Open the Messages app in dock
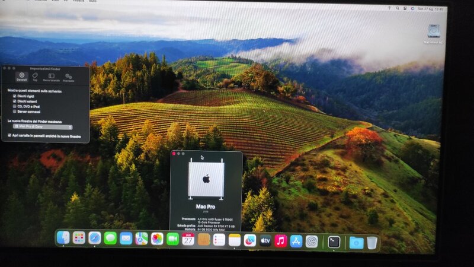The height and width of the screenshot is (267, 474). click(x=110, y=239)
